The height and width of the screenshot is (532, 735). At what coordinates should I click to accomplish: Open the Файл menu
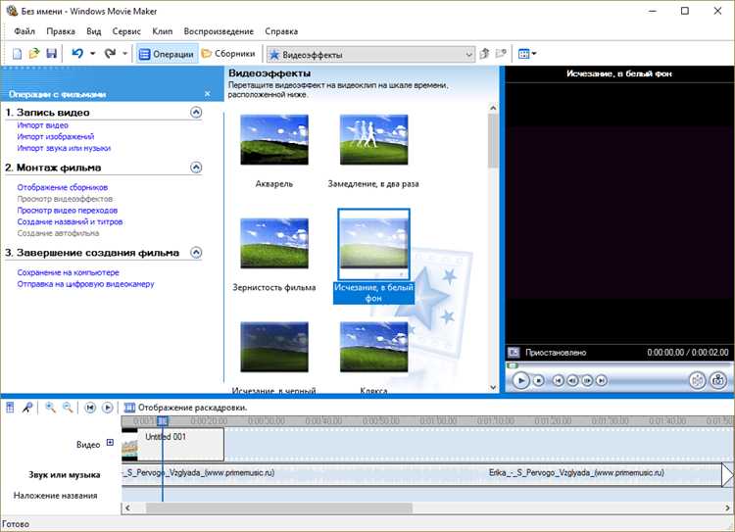24,31
